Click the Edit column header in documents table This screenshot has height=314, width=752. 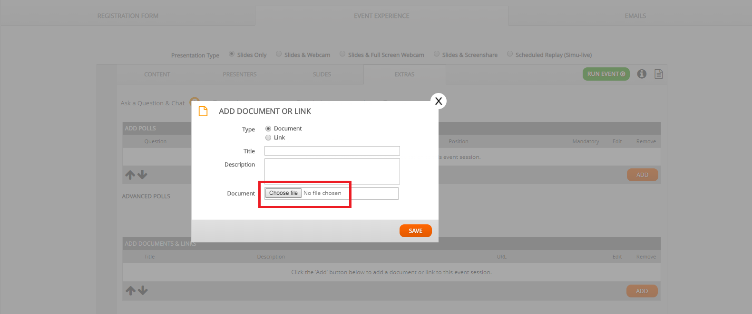(x=617, y=257)
